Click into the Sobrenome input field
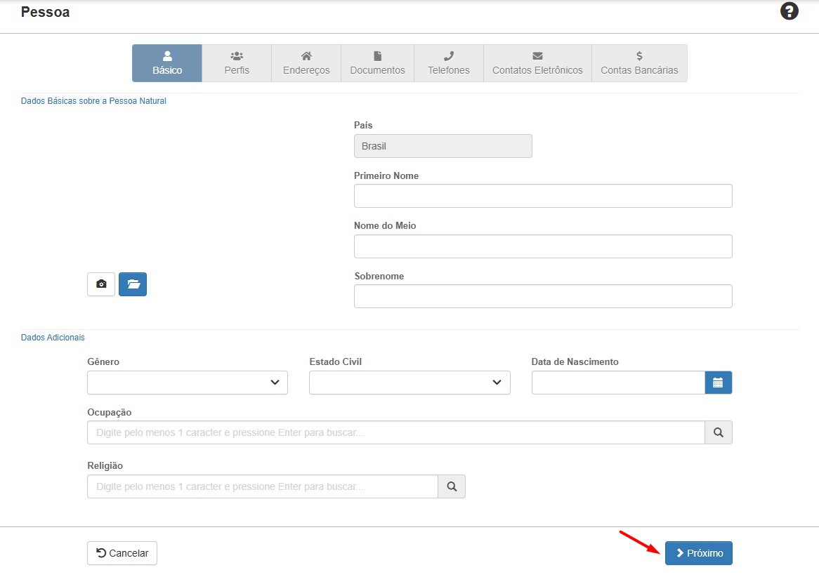819x584 pixels. pyautogui.click(x=543, y=296)
